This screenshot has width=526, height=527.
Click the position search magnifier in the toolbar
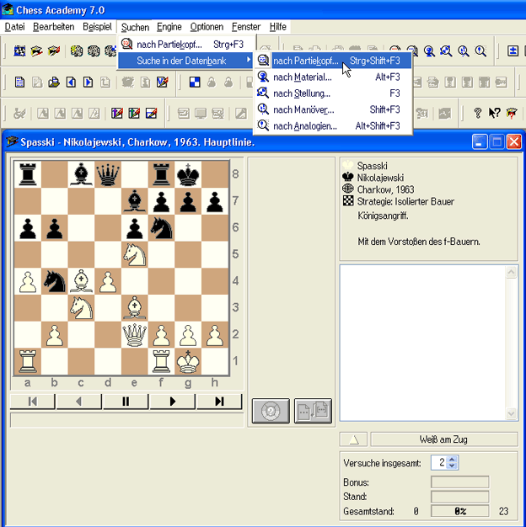coord(446,51)
